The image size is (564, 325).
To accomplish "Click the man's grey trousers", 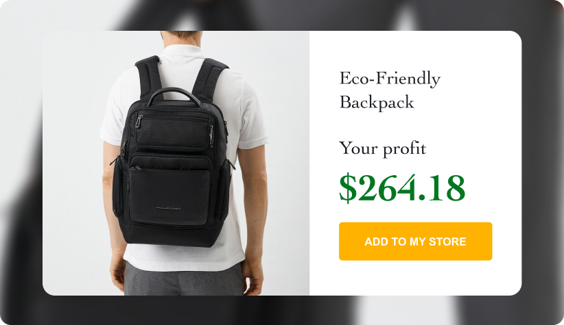I will tap(183, 280).
